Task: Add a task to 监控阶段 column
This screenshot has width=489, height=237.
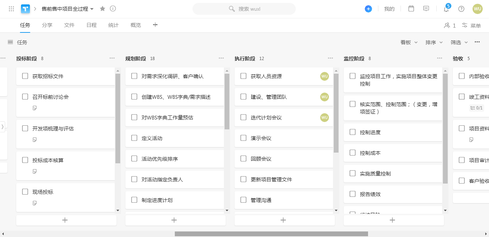Action: pos(394,220)
